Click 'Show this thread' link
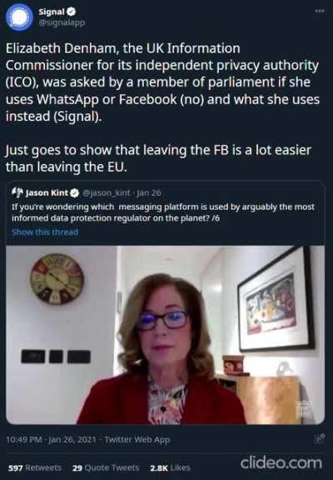Viewport: 333px width, 480px height. [x=45, y=232]
